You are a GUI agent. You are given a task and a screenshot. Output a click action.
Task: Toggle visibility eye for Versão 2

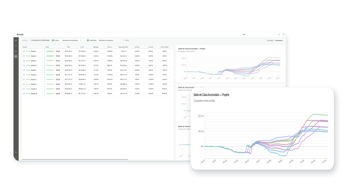click(x=24, y=56)
